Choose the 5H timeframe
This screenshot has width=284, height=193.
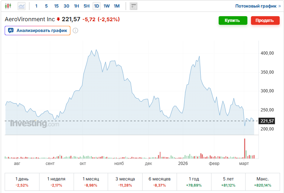point(87,6)
